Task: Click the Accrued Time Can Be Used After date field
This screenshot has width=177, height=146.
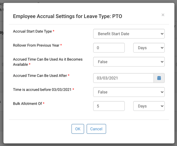Action: point(124,78)
